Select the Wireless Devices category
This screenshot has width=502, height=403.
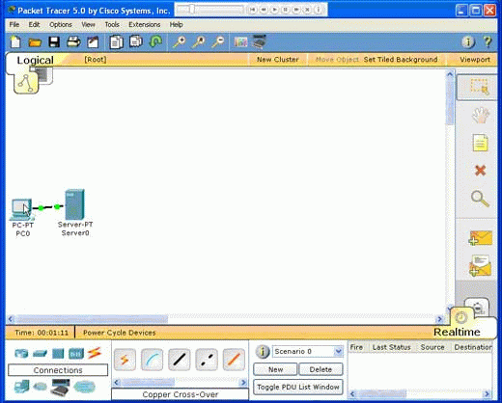(x=76, y=354)
